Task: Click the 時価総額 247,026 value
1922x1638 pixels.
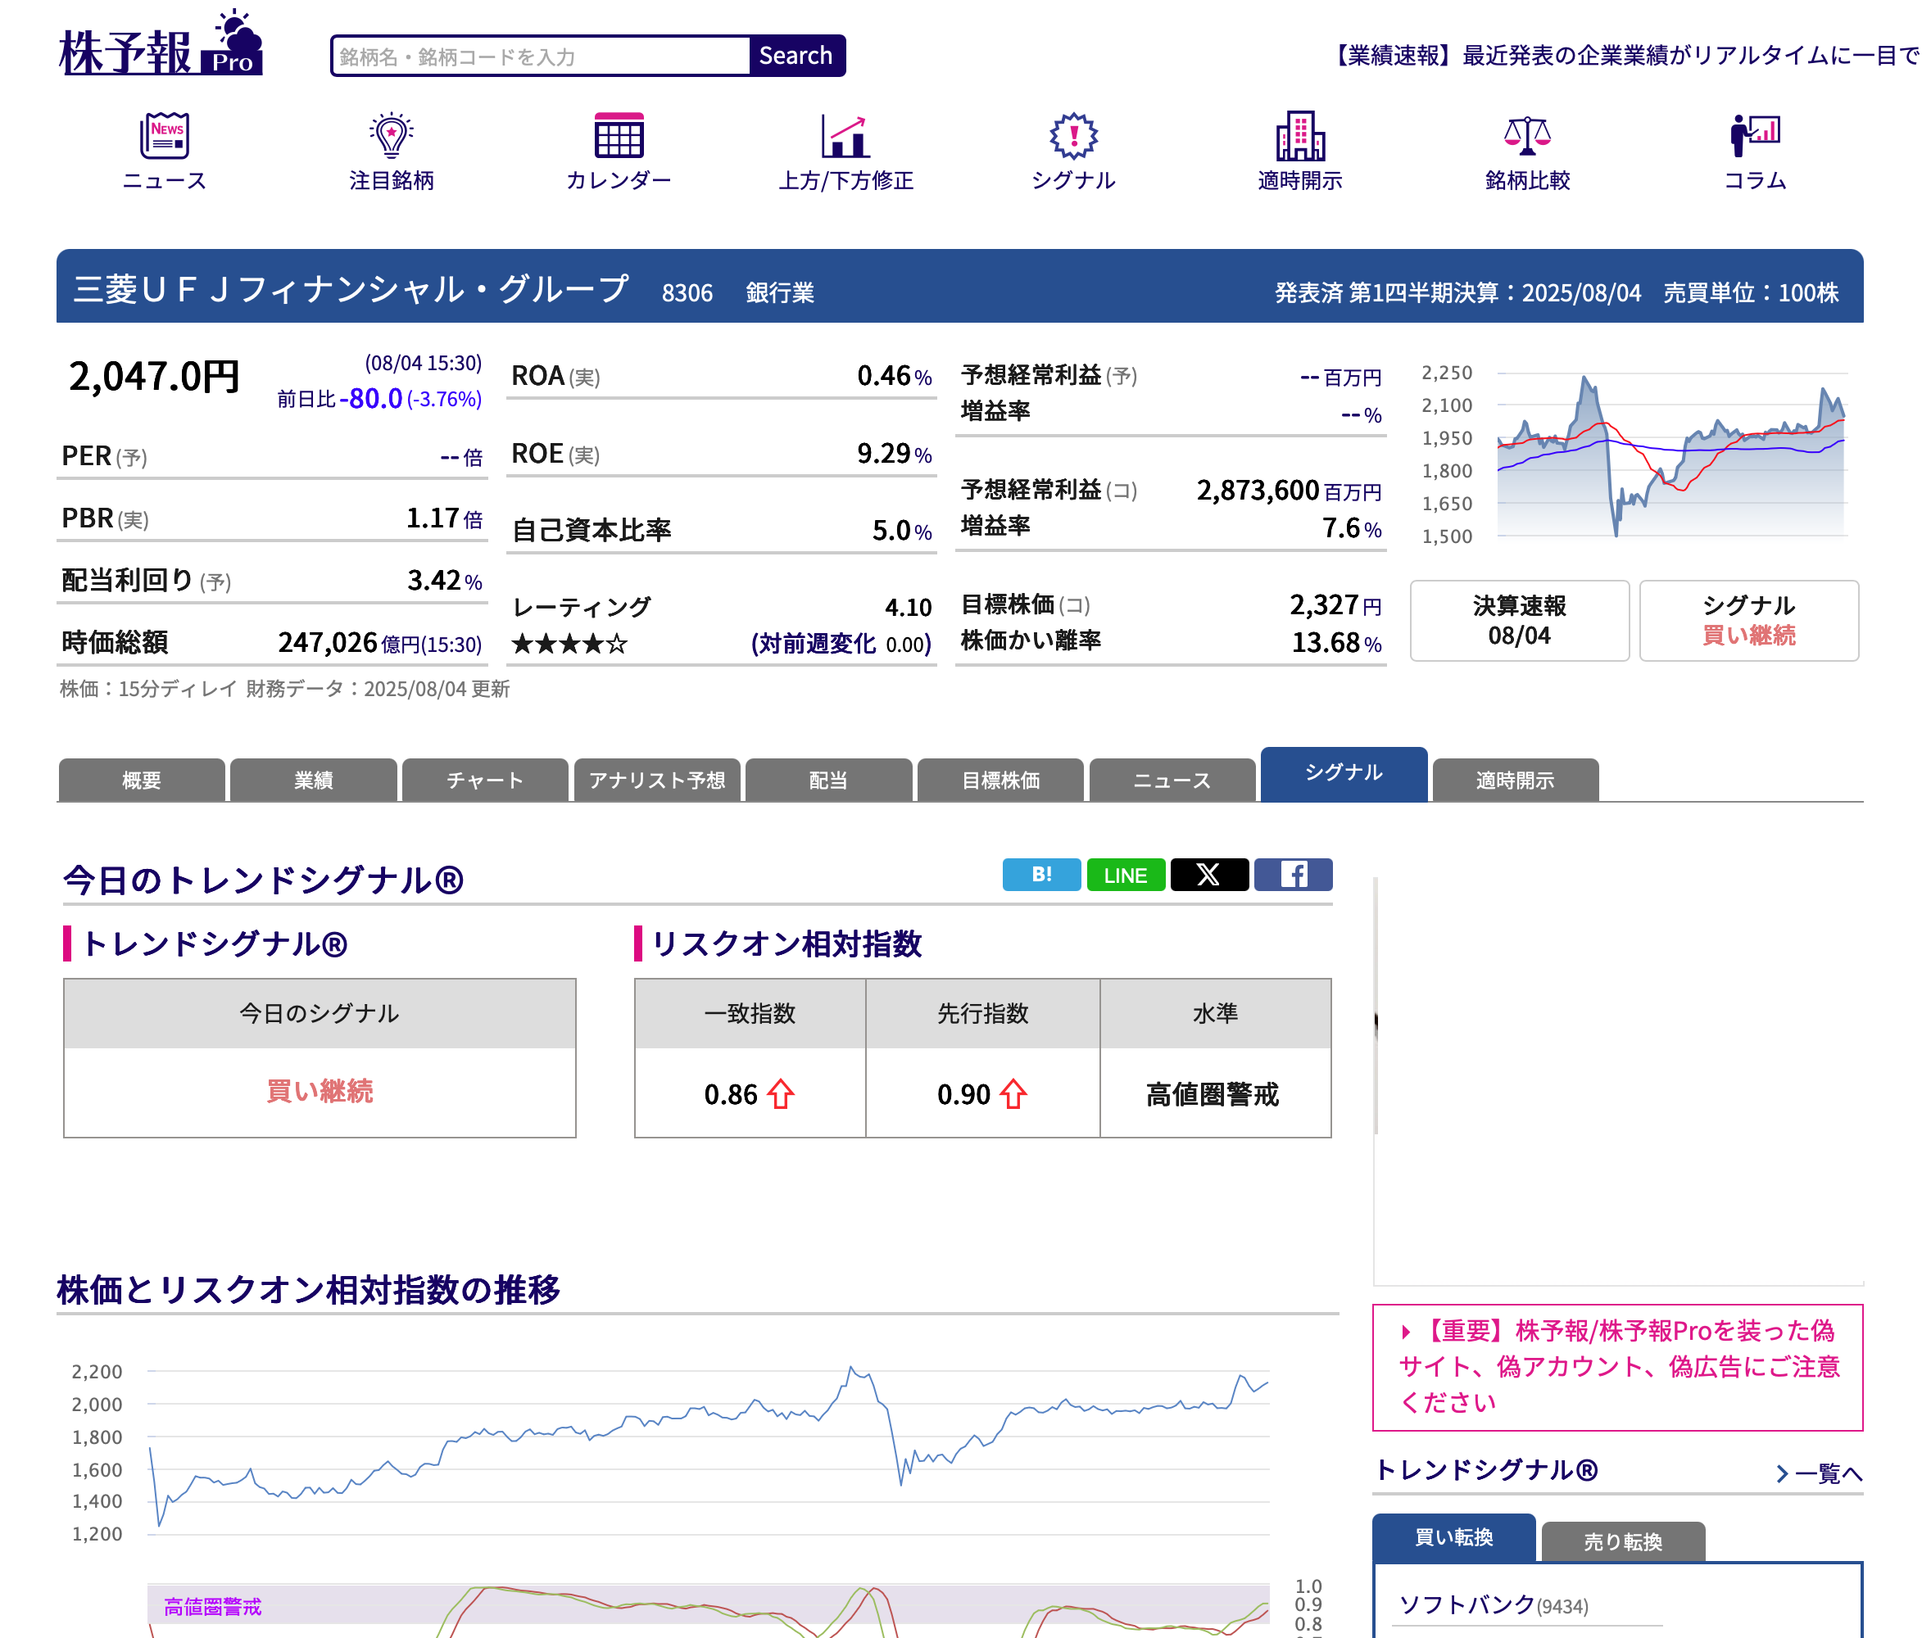Action: 328,643
